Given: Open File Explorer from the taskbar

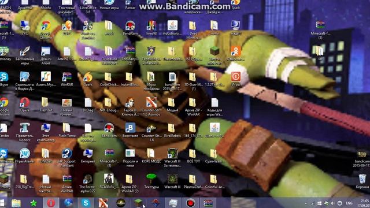Looking at the screenshot, I should [x=16, y=203].
